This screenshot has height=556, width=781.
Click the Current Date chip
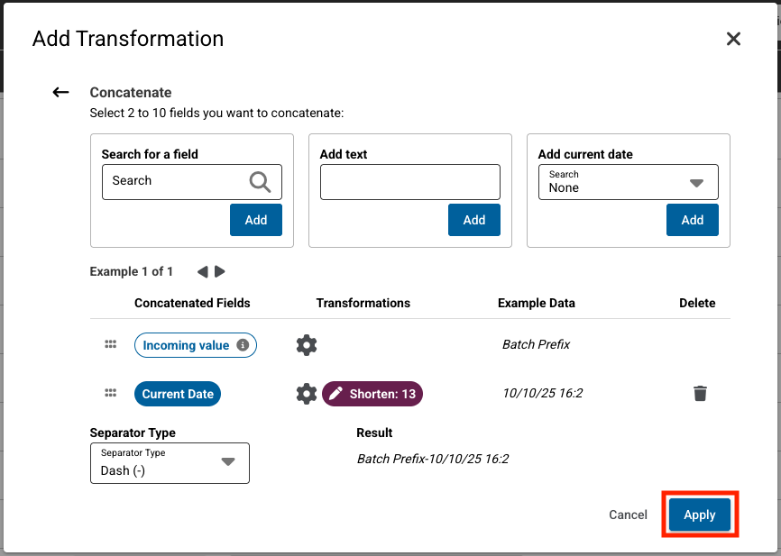pos(178,394)
